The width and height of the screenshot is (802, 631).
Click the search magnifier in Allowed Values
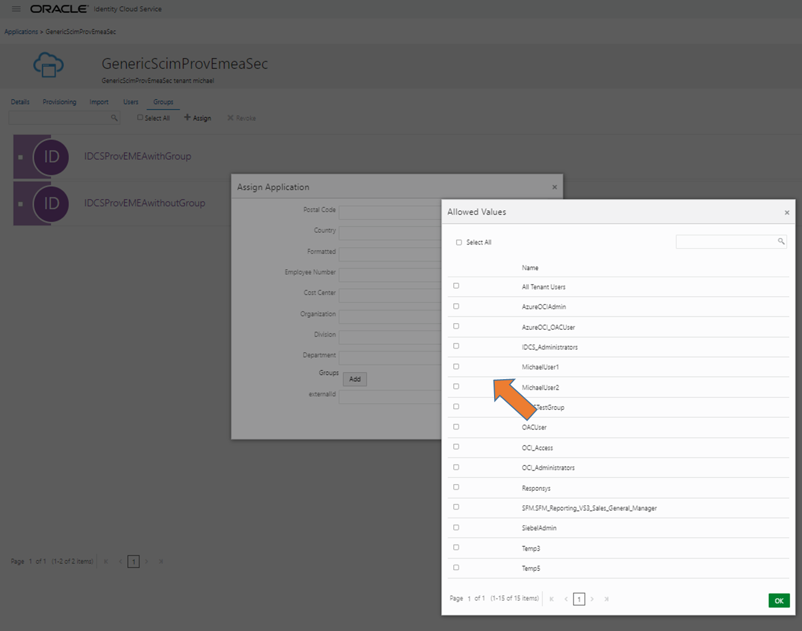pyautogui.click(x=781, y=241)
